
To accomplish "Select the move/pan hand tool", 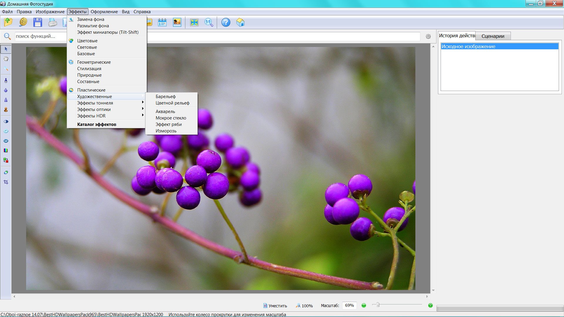I will tap(6, 58).
